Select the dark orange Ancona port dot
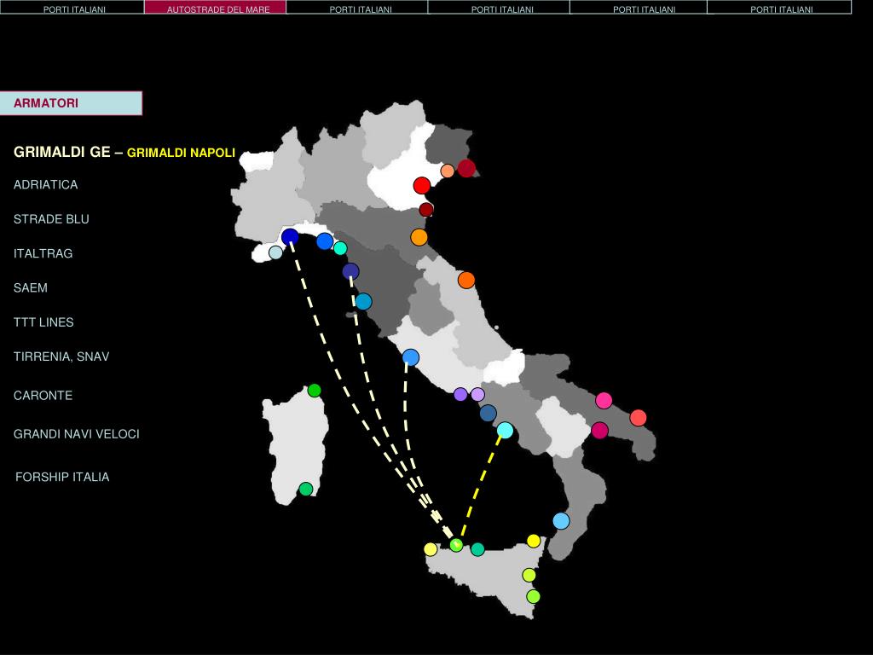This screenshot has height=655, width=873. click(466, 280)
